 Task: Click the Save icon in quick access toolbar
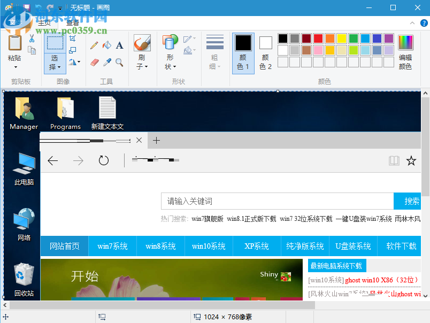27,6
